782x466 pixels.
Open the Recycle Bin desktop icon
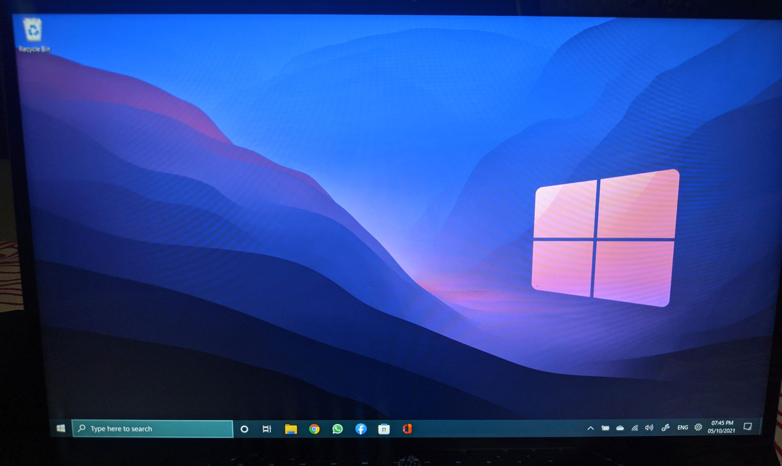coord(34,35)
